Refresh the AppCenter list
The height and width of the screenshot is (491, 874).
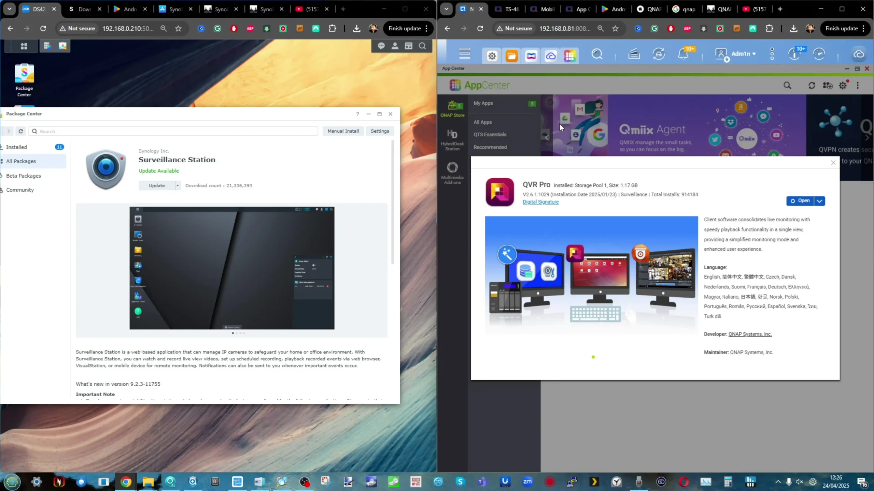pos(812,85)
